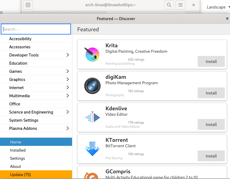
Task: Click inside the search field
Action: (x=36, y=29)
